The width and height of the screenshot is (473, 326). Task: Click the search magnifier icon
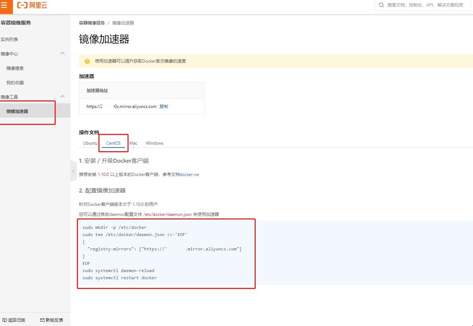tap(381, 5)
